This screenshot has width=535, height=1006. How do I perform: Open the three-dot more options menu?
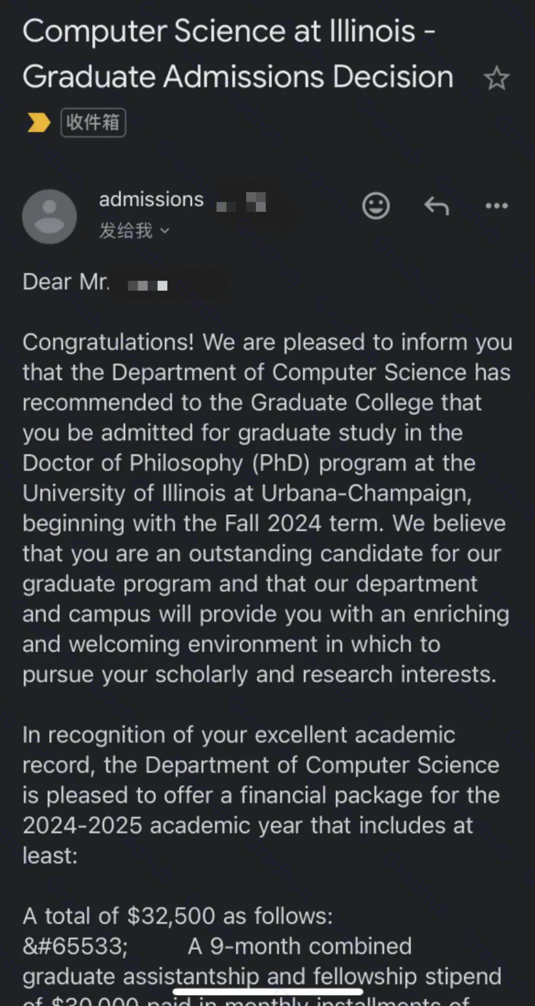tap(497, 206)
